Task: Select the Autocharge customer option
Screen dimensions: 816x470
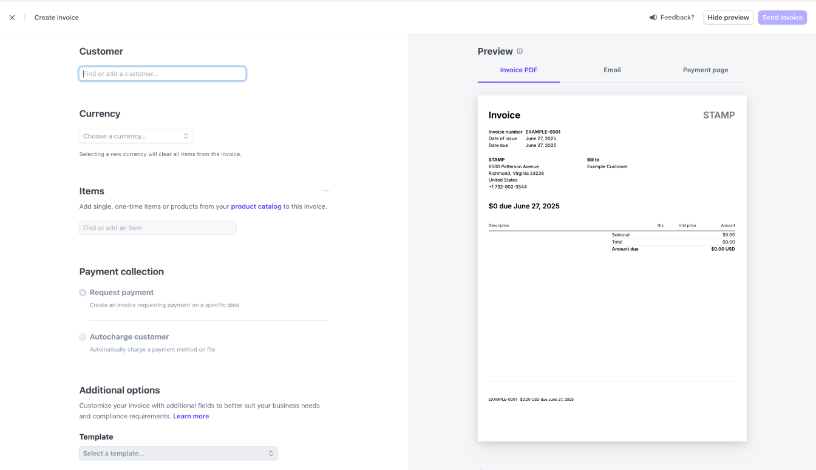Action: [x=83, y=337]
